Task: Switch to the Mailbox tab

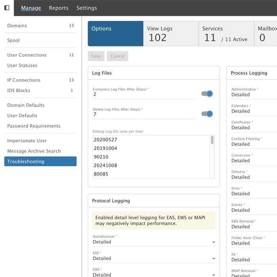Action: [x=266, y=34]
